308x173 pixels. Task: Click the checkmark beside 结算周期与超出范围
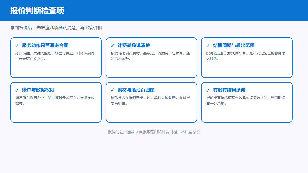[x=208, y=46]
